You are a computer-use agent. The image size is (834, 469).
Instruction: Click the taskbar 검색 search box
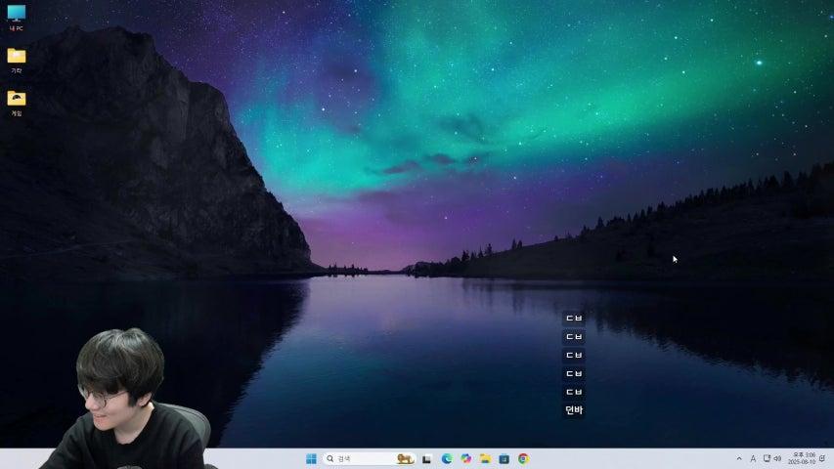point(368,458)
